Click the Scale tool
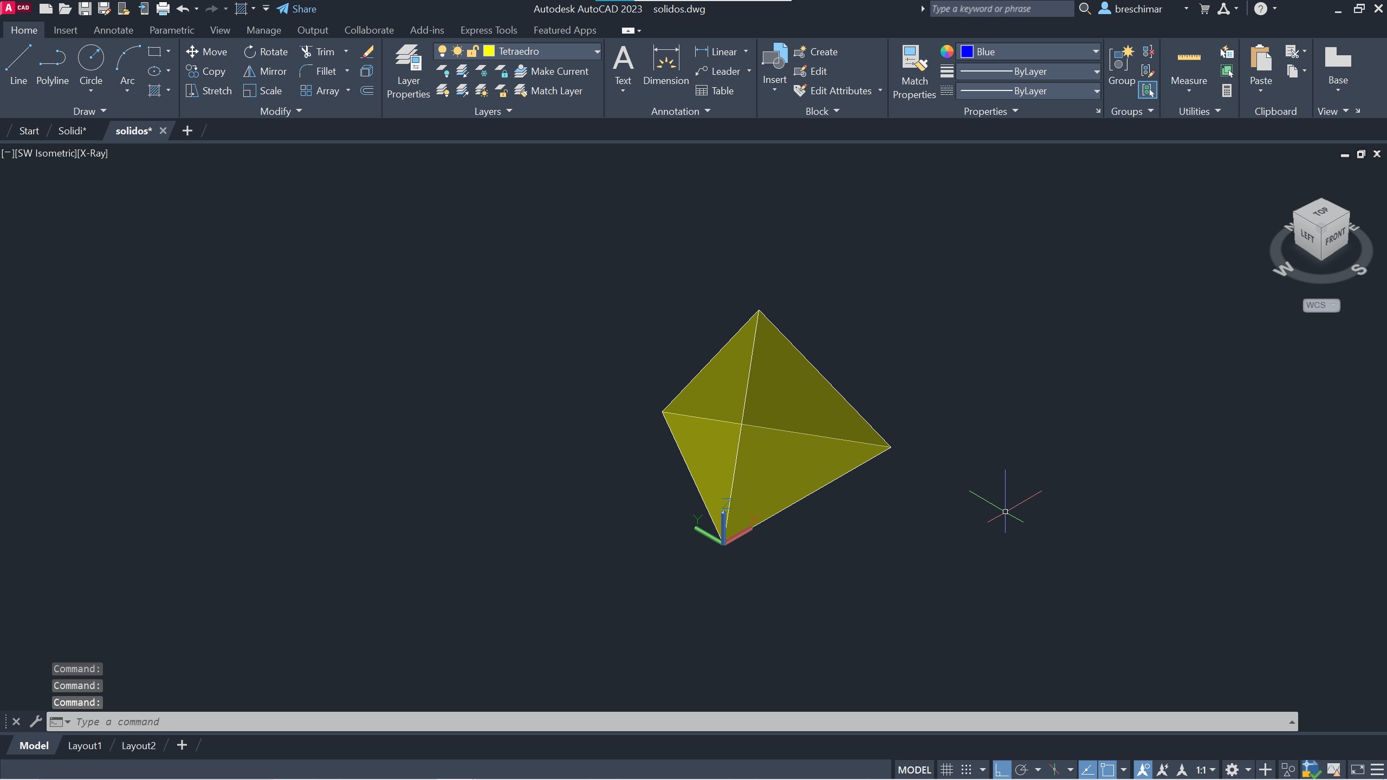 [262, 90]
